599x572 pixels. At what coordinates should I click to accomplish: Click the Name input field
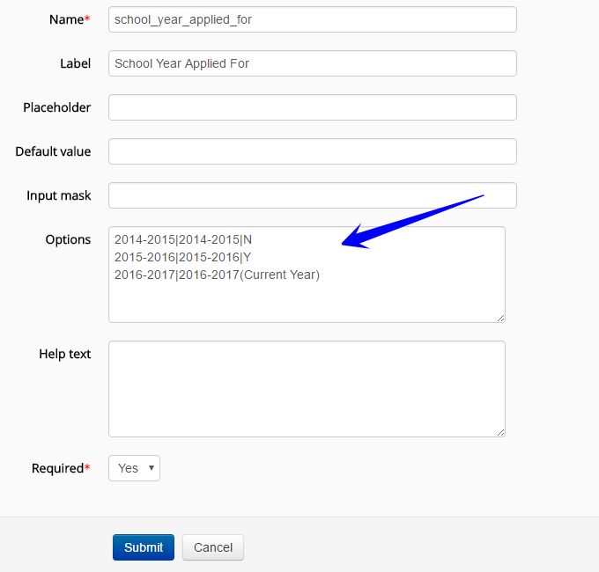(x=312, y=19)
